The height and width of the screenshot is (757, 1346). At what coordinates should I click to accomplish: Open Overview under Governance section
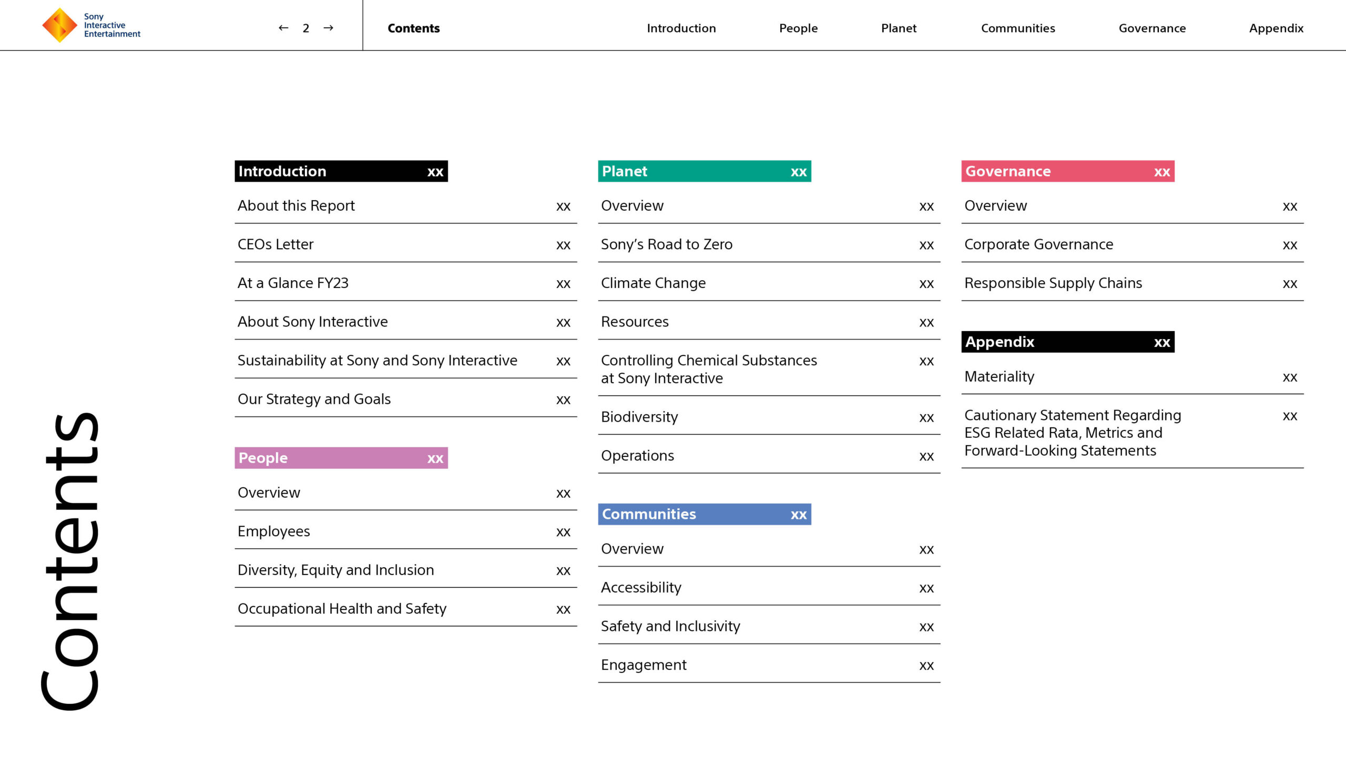coord(1132,206)
